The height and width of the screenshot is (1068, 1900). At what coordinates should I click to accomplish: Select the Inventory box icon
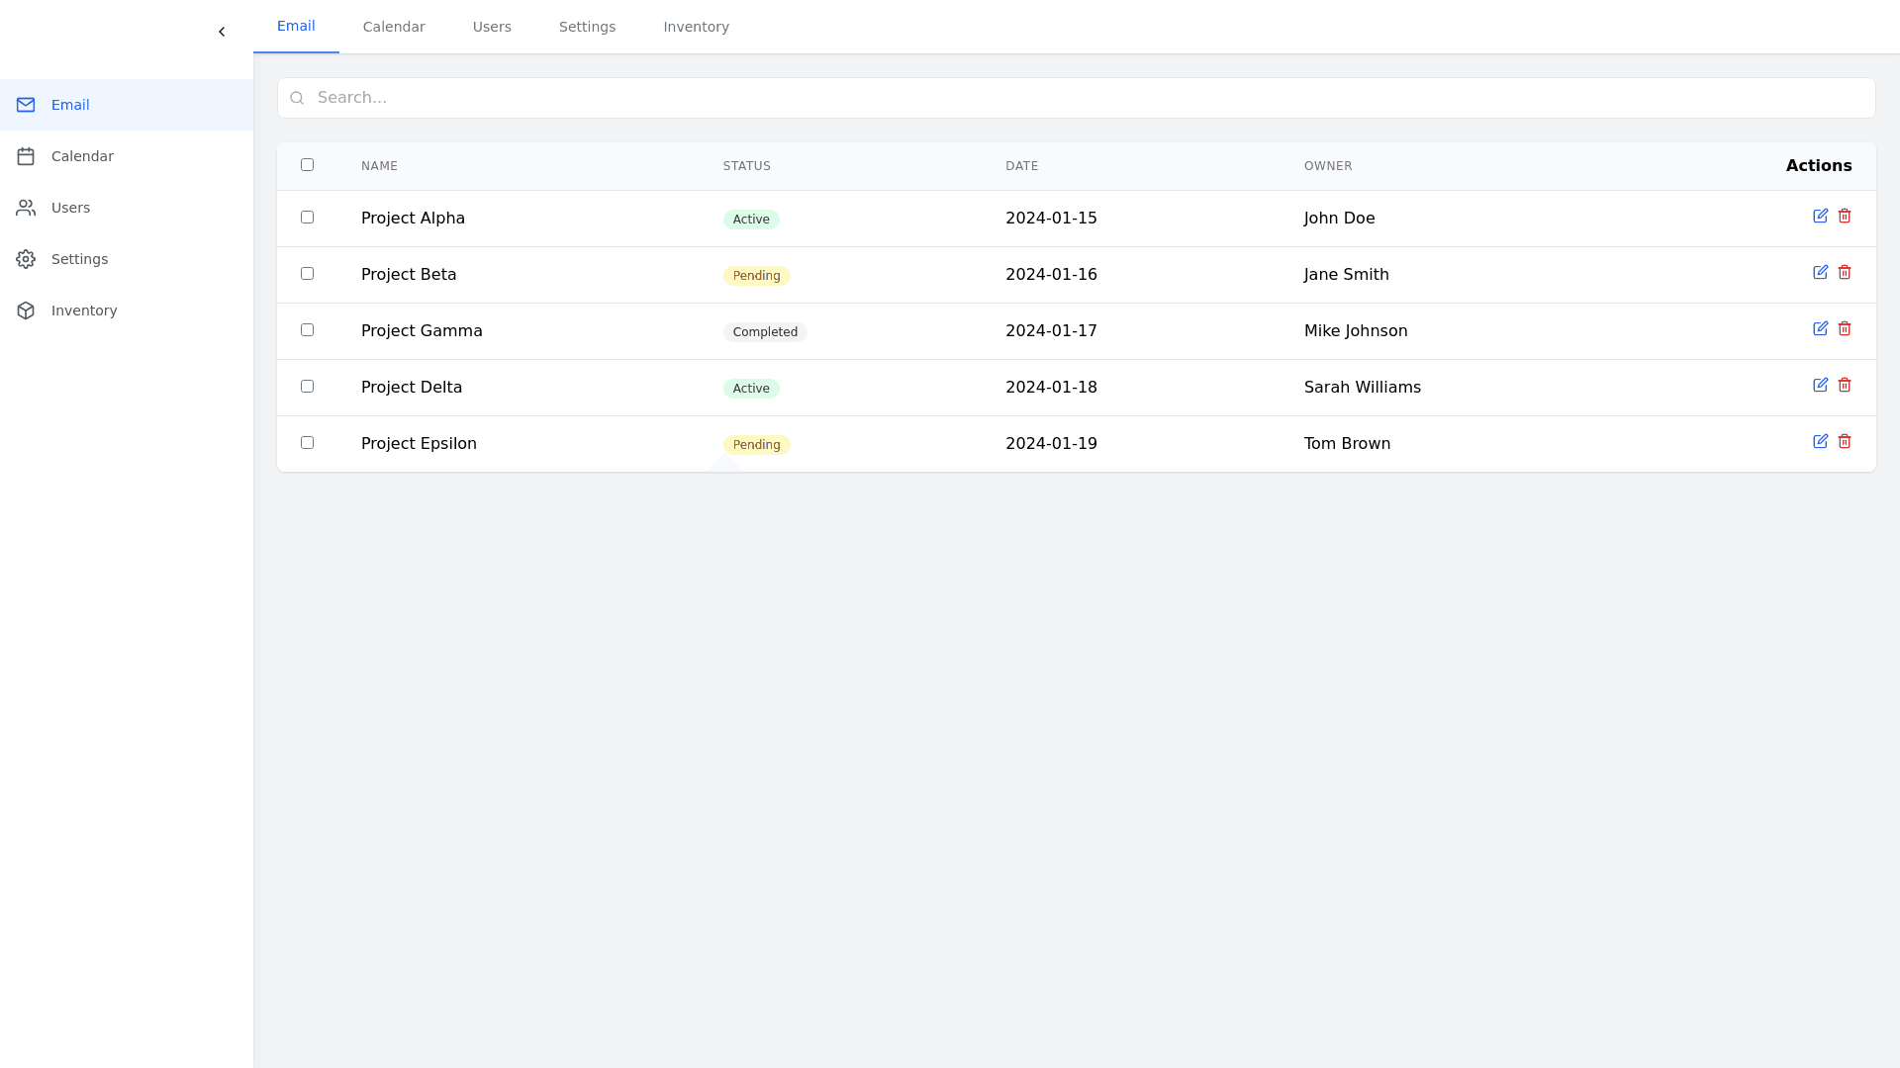(x=25, y=310)
